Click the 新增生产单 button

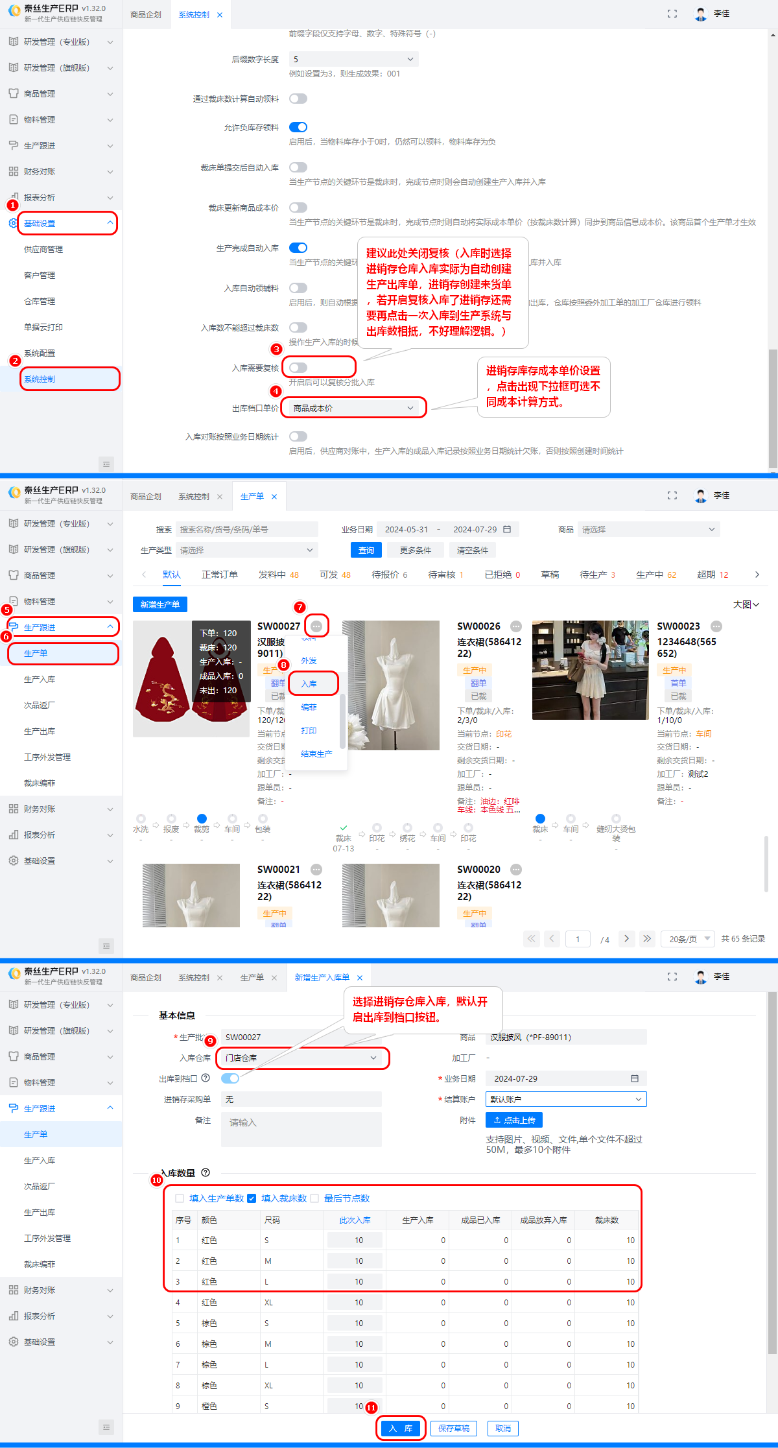click(x=160, y=604)
